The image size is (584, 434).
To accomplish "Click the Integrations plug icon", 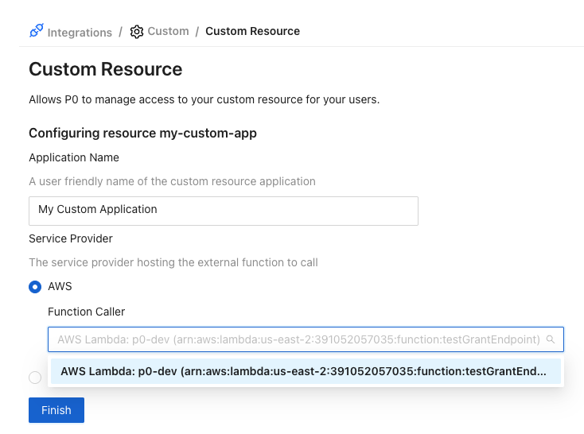I will pyautogui.click(x=36, y=31).
